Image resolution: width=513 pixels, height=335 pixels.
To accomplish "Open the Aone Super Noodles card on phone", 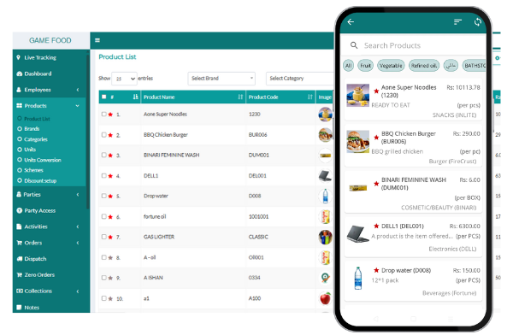I will coord(413,99).
